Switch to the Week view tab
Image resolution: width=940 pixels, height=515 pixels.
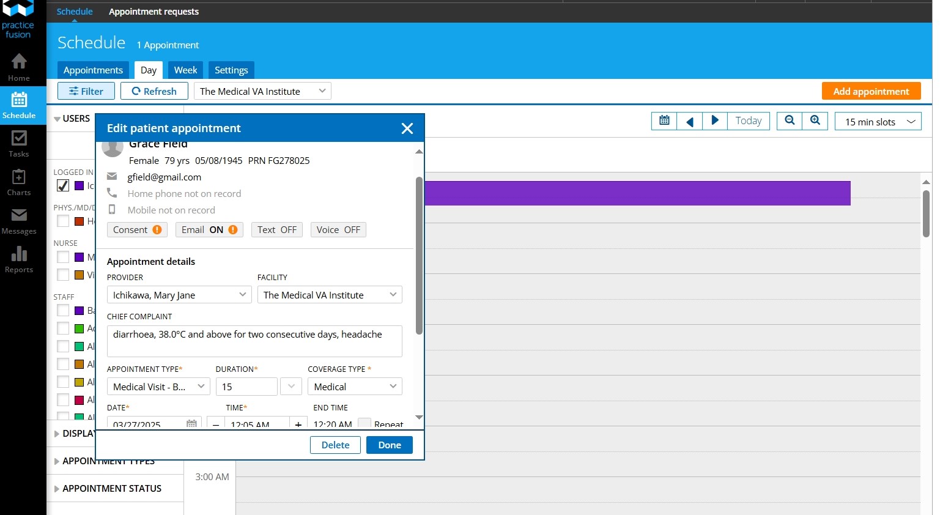point(185,70)
